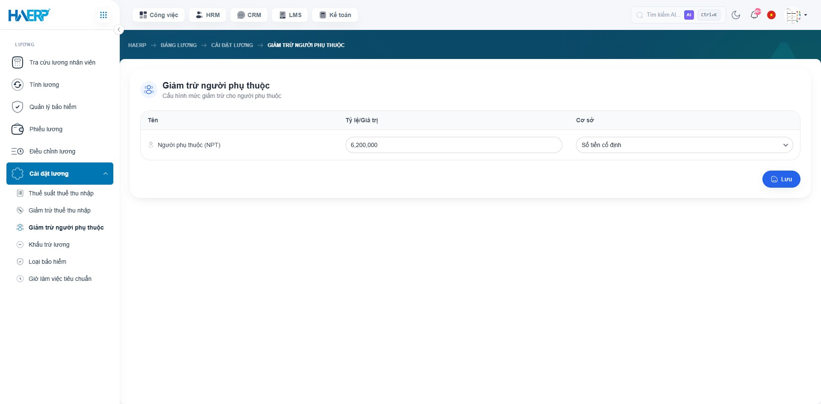The width and height of the screenshot is (821, 404).
Task: Navigate to BẢNG LƯƠNG breadcrumb link
Action: [179, 45]
